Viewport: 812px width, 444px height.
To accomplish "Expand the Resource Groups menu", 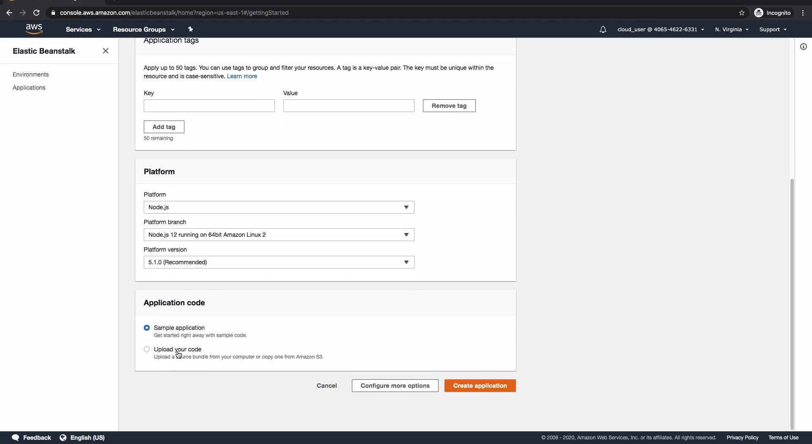I will point(144,30).
